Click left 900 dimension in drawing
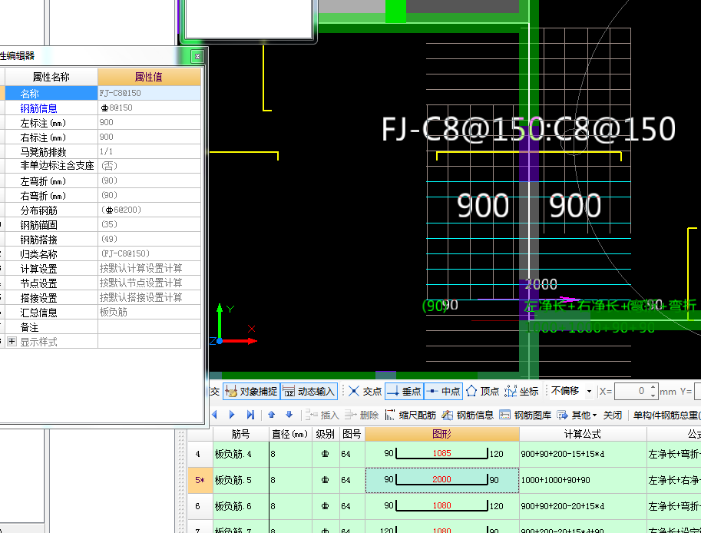701x533 pixels. pos(482,206)
